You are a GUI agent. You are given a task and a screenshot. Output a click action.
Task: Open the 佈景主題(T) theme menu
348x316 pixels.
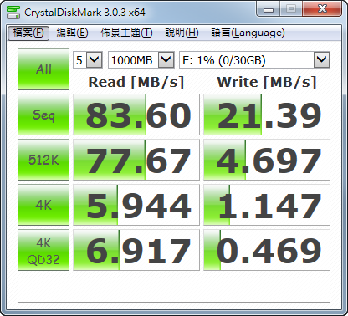pyautogui.click(x=126, y=33)
